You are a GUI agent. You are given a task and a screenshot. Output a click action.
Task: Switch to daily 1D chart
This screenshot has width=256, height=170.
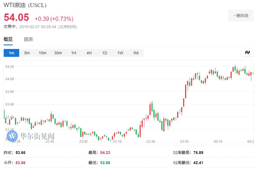coord(105,53)
